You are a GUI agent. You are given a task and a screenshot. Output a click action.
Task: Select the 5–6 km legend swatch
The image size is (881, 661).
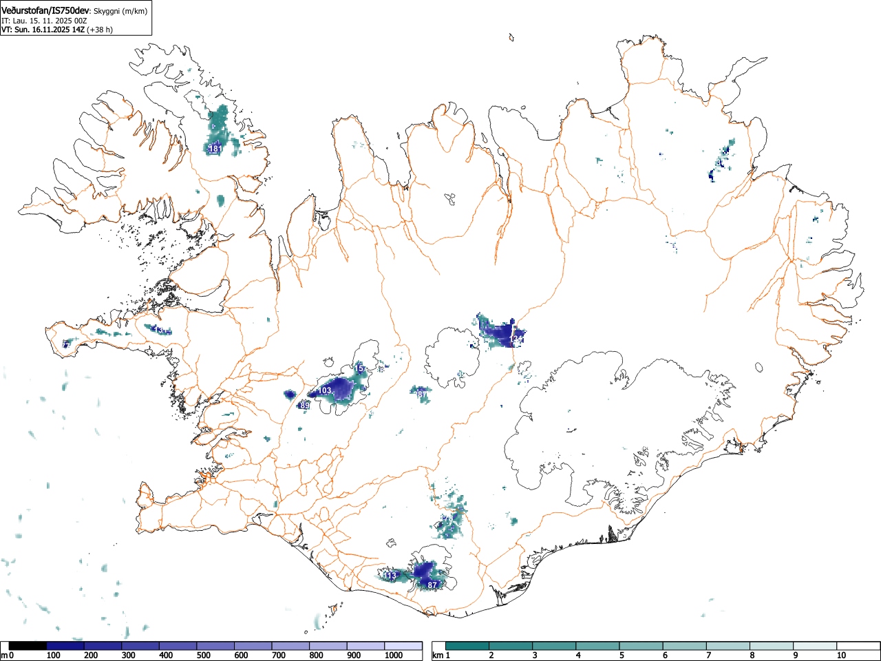point(641,646)
